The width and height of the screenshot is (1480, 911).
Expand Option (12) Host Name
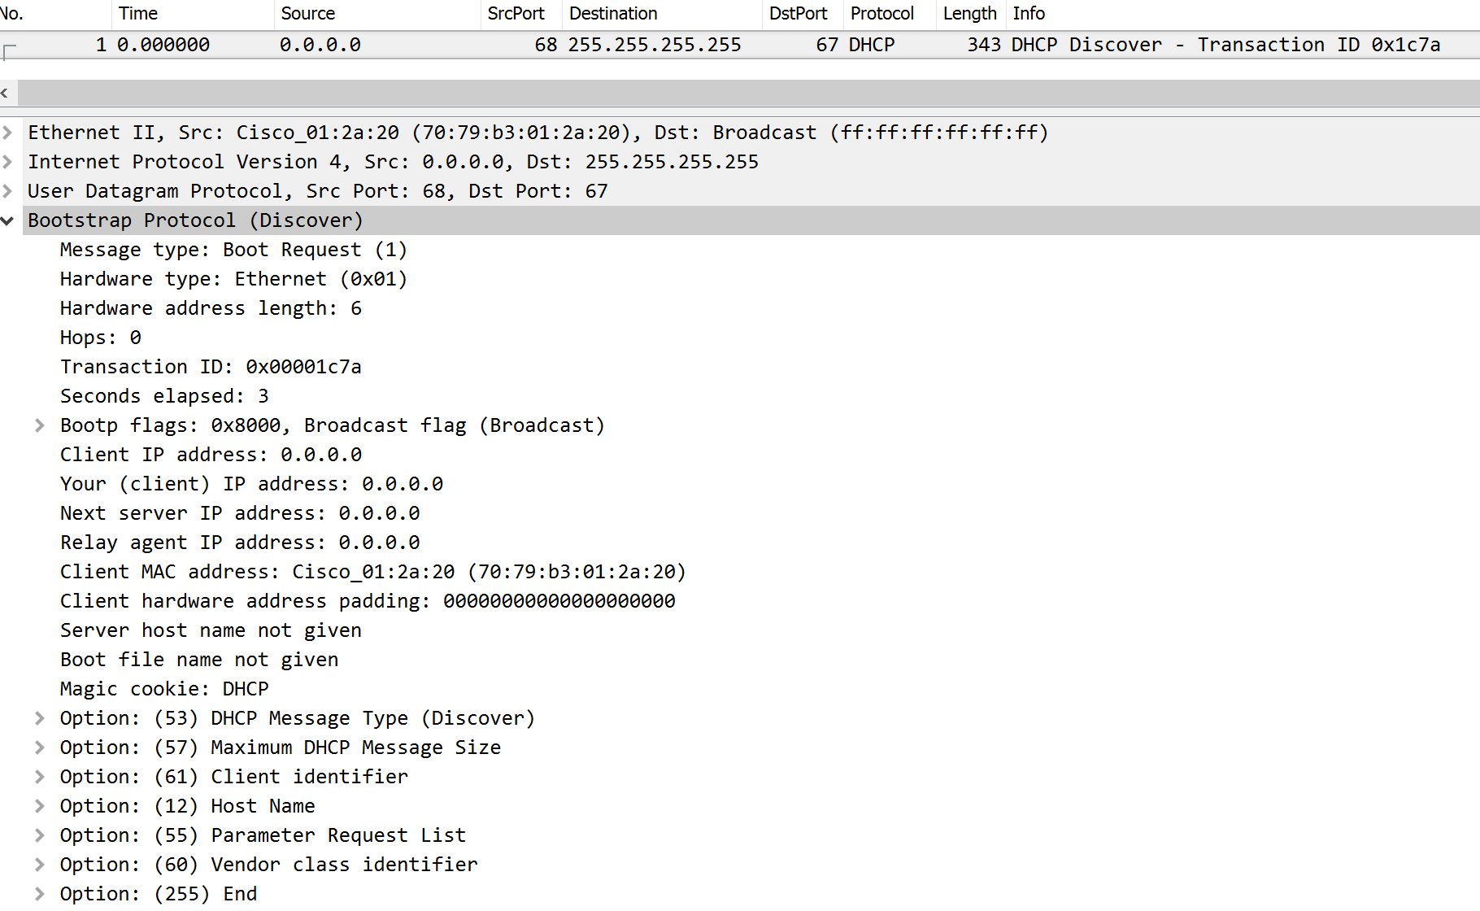pos(39,805)
